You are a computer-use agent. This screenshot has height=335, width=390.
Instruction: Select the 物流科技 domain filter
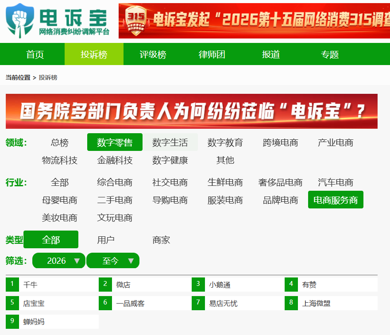click(x=60, y=160)
